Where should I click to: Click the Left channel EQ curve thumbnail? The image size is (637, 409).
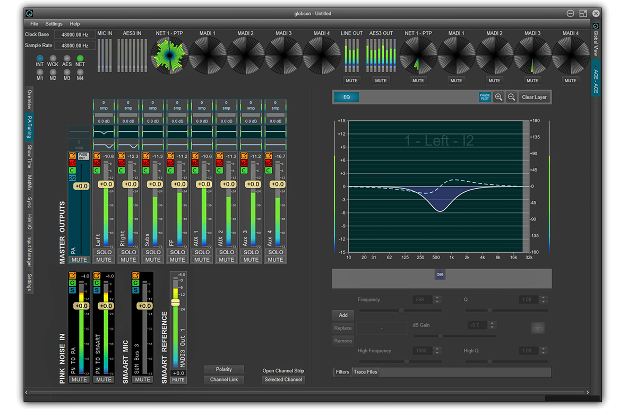click(x=104, y=131)
